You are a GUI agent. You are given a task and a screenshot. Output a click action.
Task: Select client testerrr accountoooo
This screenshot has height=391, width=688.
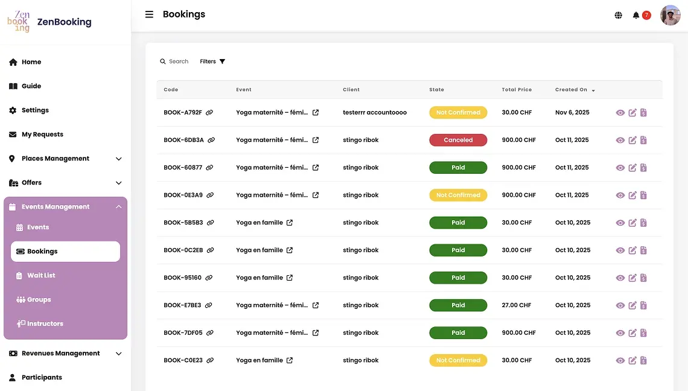pos(375,112)
